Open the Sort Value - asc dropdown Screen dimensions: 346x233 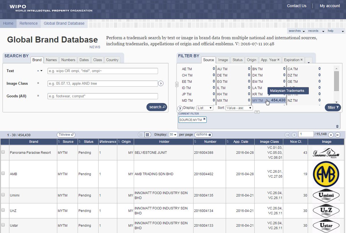[x=239, y=108]
